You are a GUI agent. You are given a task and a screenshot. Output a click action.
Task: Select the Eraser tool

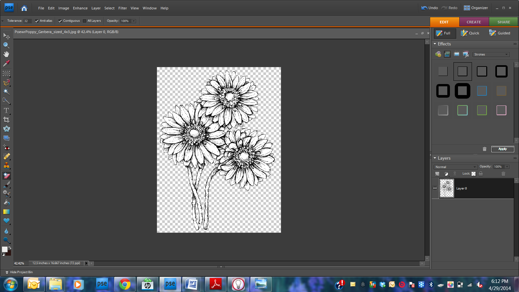[6, 175]
